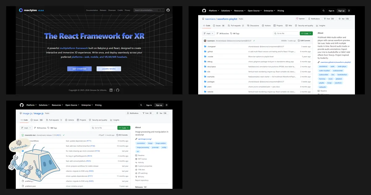
Task: Expand main branch selector on waveform-playlist
Action: tap(209, 33)
